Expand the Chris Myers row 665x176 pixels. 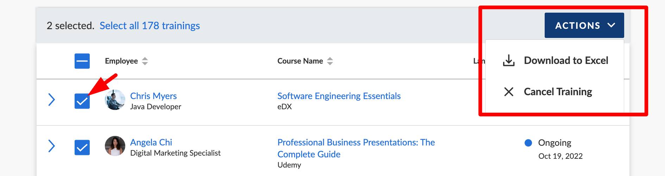click(x=52, y=100)
